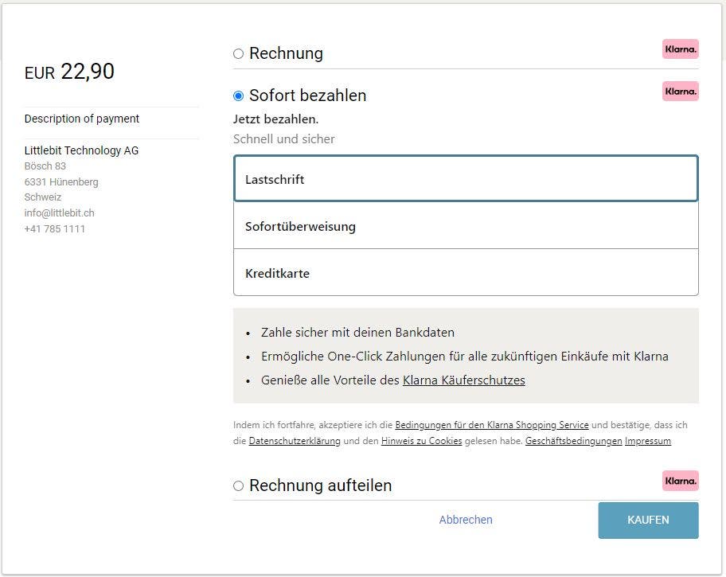Click the info@littlebit.ch email address
726x577 pixels.
coord(59,213)
